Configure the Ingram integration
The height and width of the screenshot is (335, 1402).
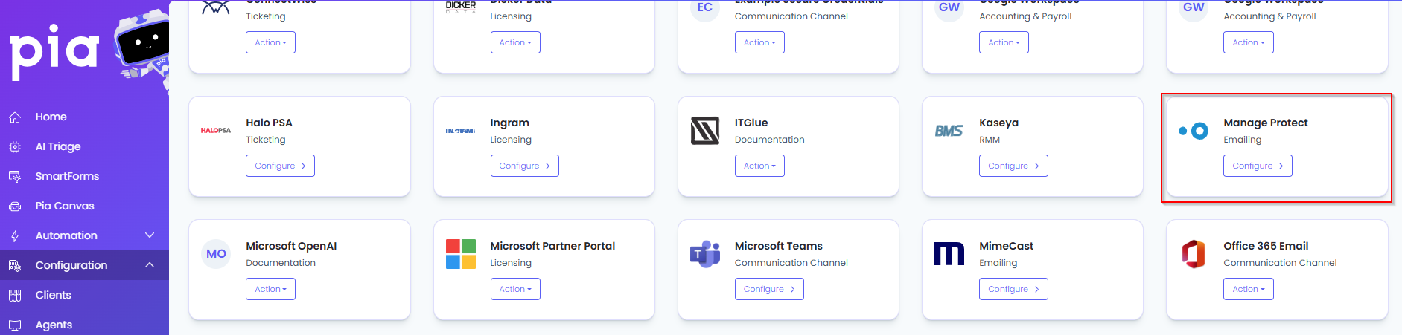point(524,166)
